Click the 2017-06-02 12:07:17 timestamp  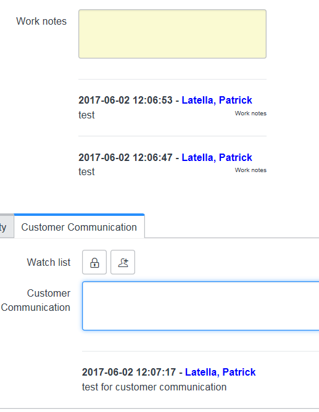click(x=129, y=372)
